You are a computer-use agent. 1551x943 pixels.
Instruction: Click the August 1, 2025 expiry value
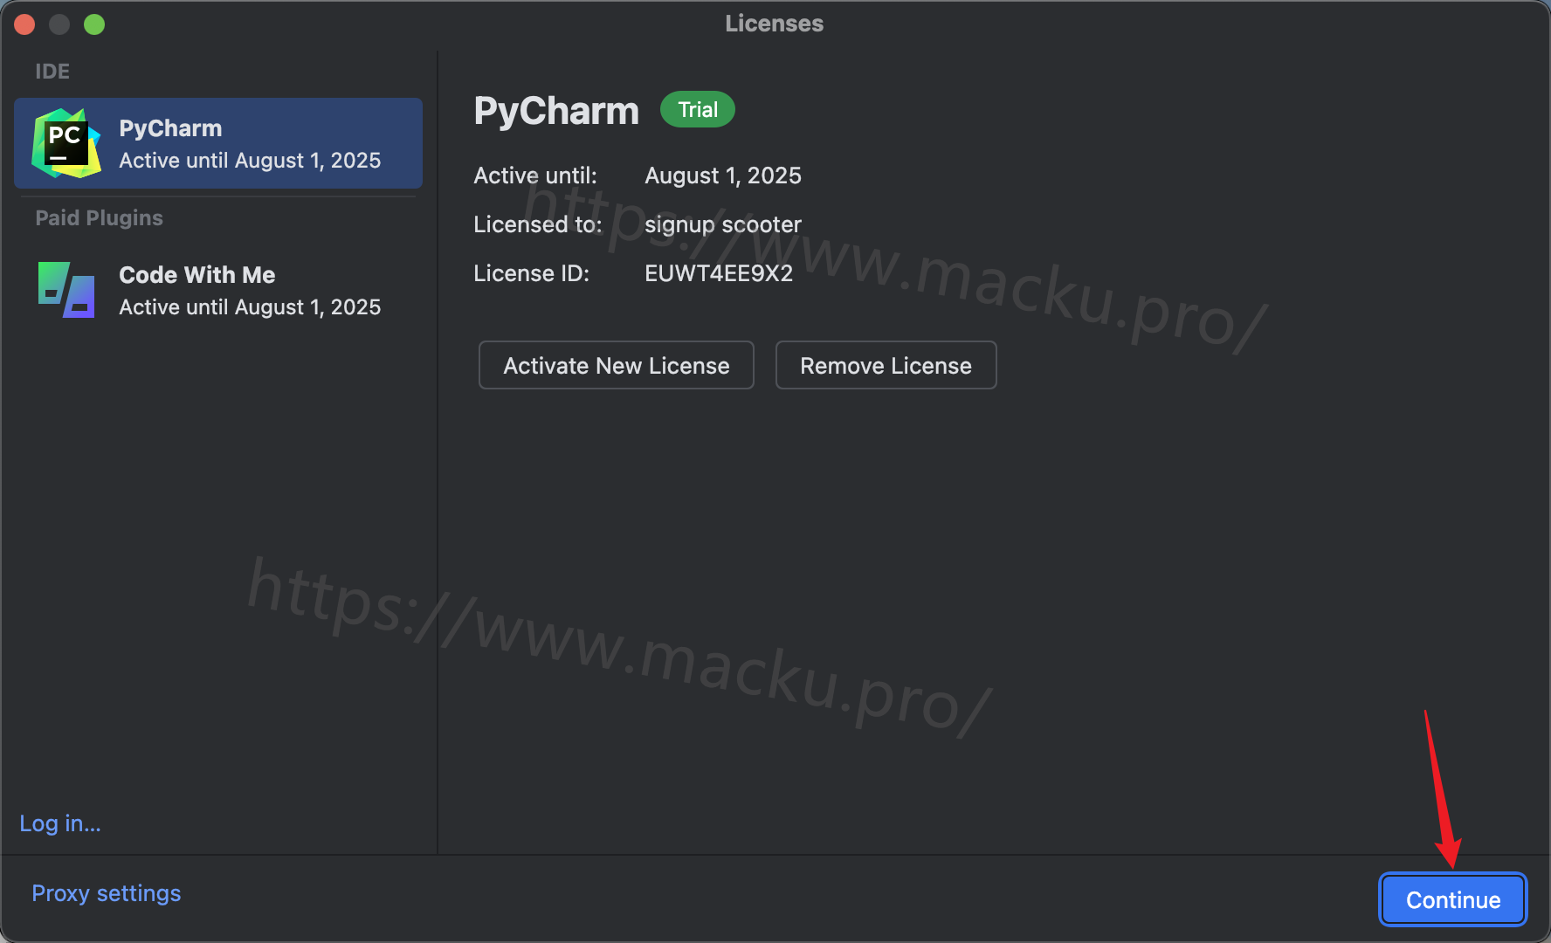tap(723, 176)
